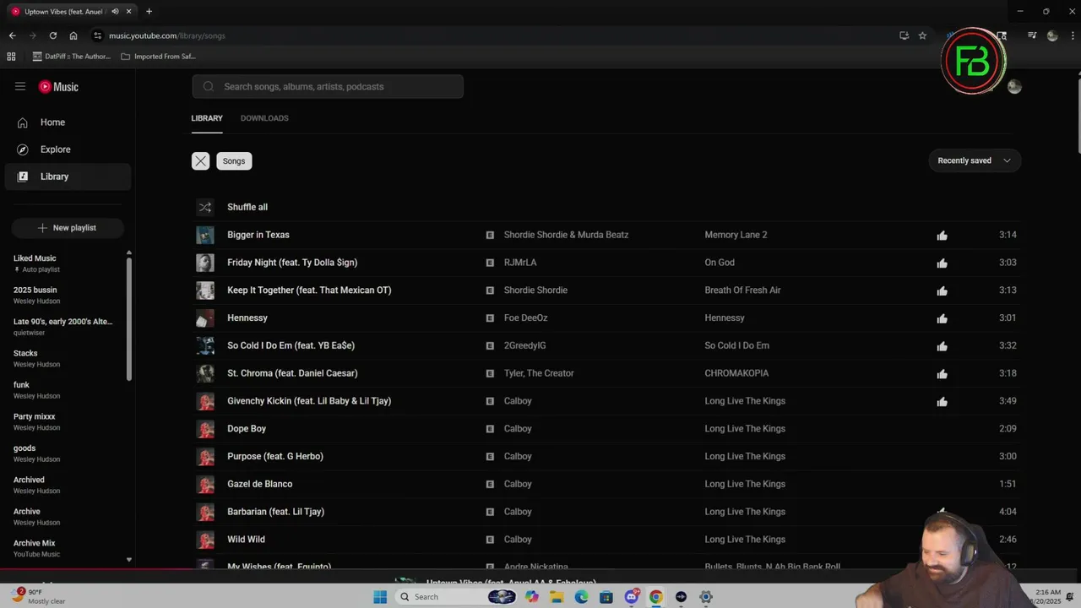Click the browser Back arrow

tap(12, 35)
